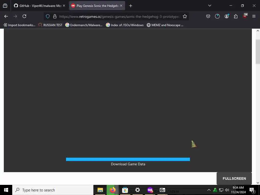Image resolution: width=260 pixels, height=195 pixels.
Task: Close the Play Genesis Sonic tab
Action: click(121, 6)
